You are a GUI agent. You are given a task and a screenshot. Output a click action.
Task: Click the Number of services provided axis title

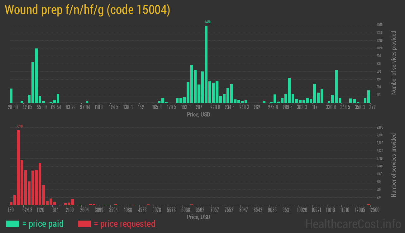point(394,62)
